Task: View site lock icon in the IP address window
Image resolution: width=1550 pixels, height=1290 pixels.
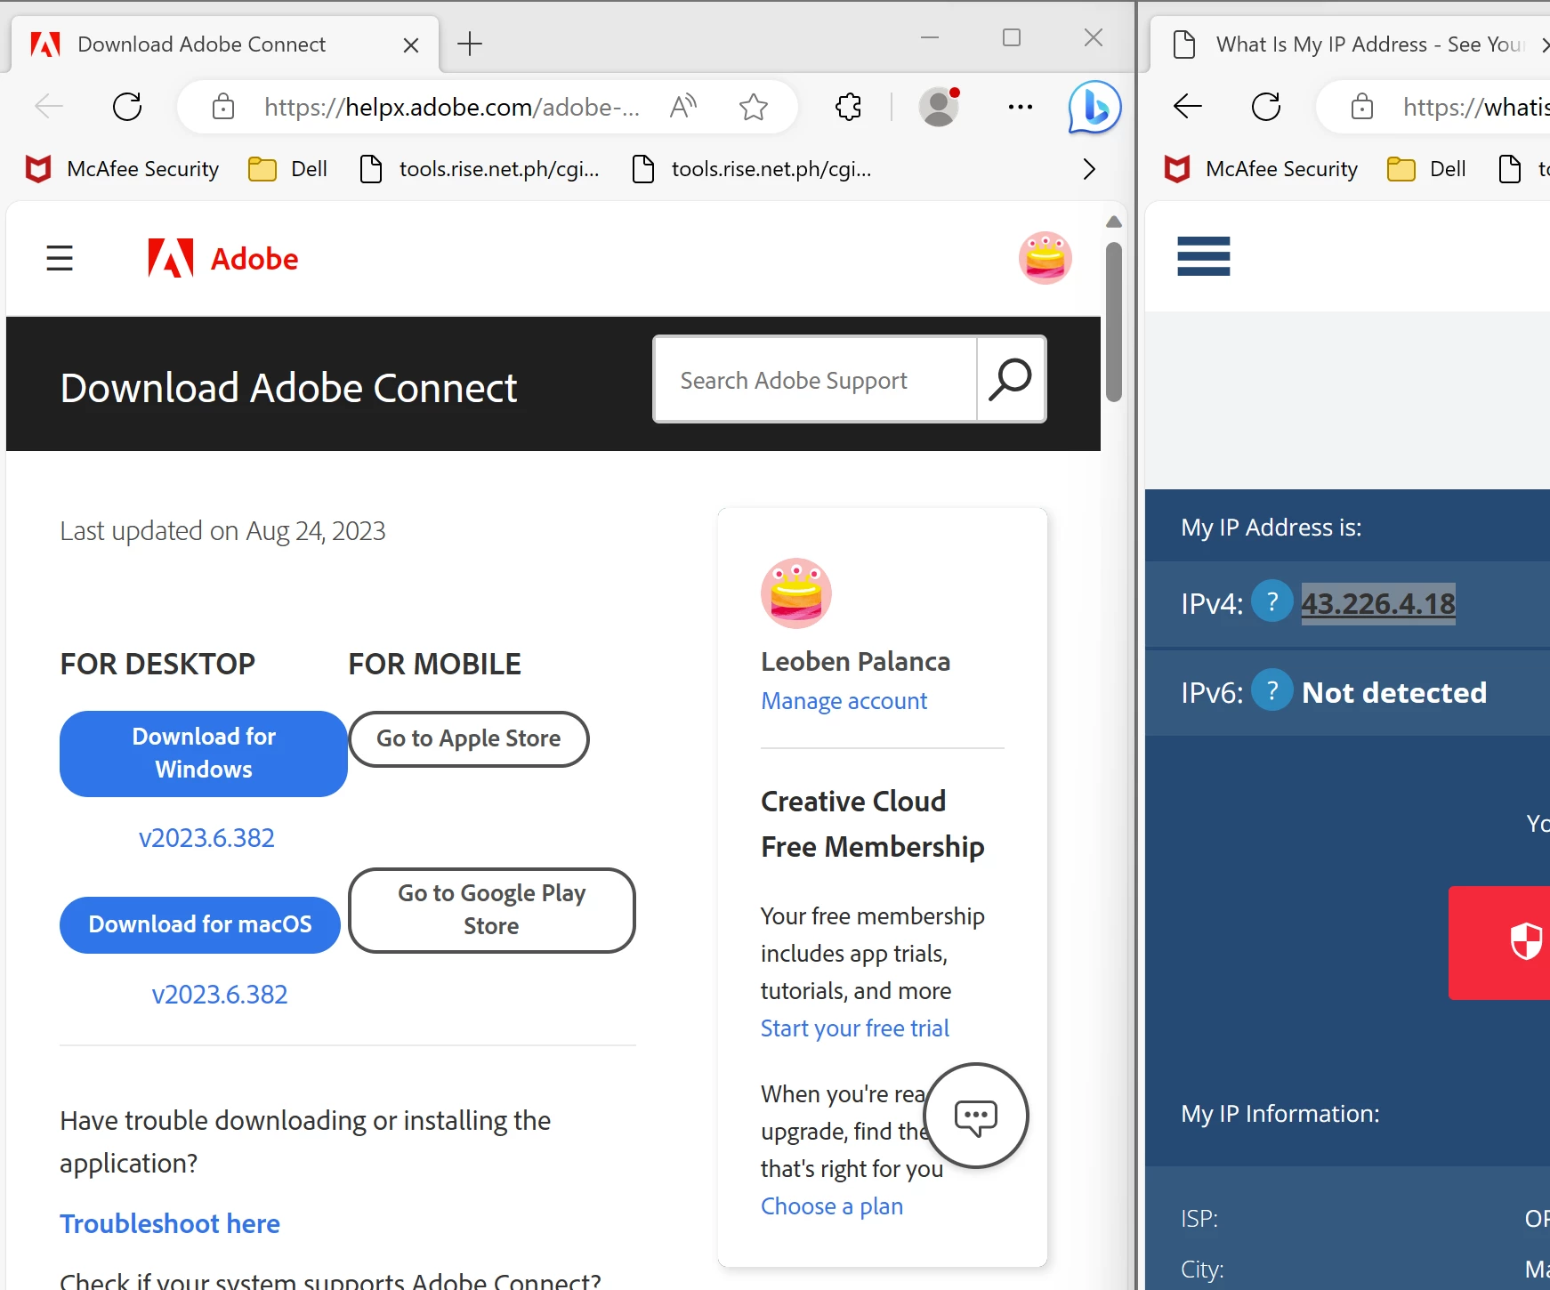Action: [x=1362, y=107]
